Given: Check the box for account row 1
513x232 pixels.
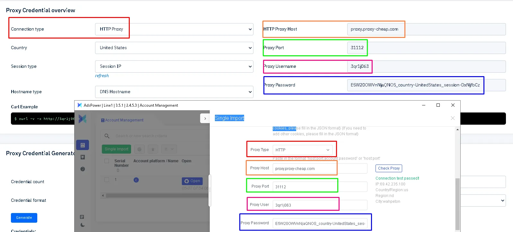Looking at the screenshot, I should [x=107, y=180].
